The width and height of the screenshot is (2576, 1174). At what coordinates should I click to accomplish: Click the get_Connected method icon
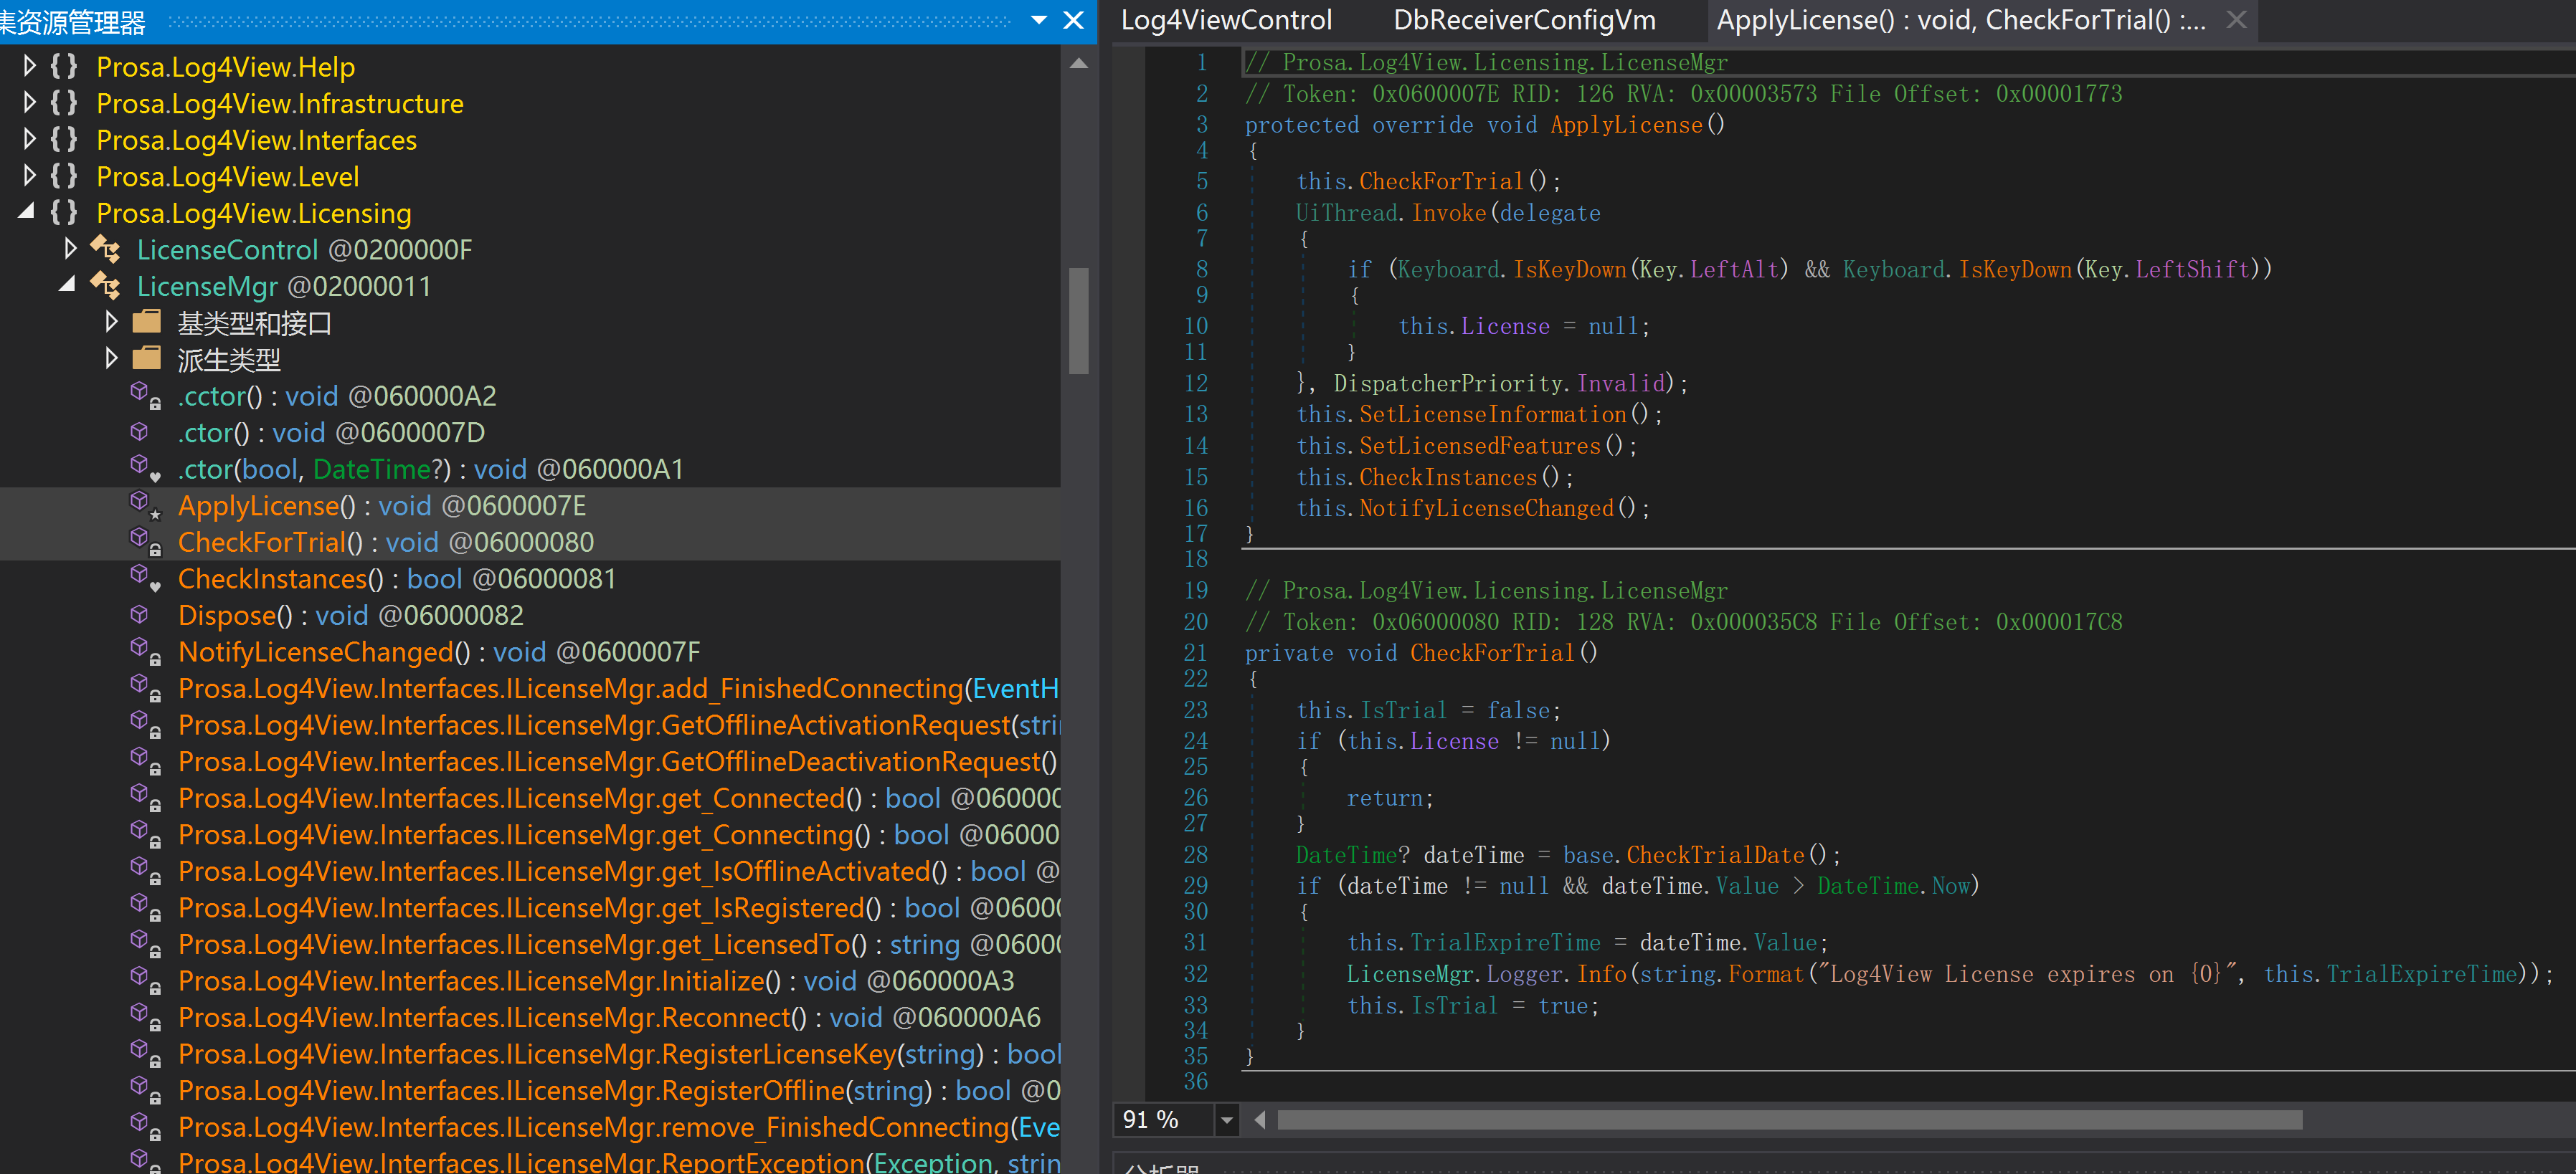pyautogui.click(x=145, y=797)
